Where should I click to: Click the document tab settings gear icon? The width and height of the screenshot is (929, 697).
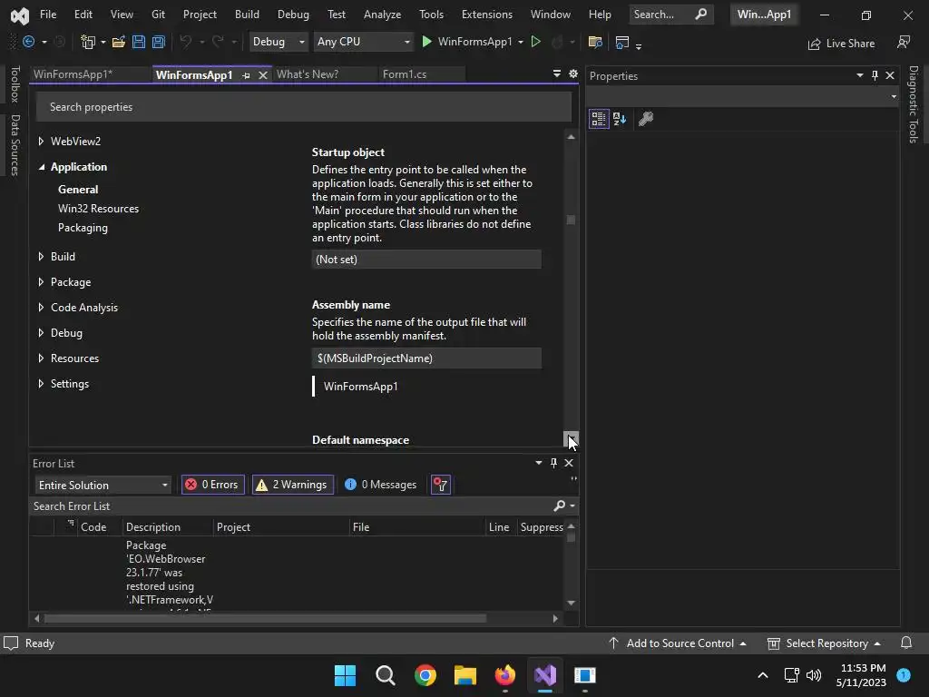[x=573, y=74]
